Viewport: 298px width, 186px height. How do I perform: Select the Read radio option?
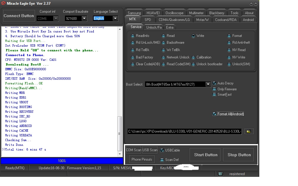pyautogui.click(x=163, y=36)
